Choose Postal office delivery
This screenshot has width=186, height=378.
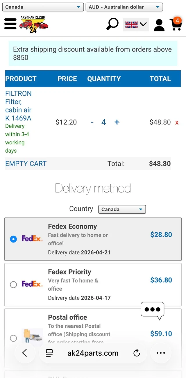coord(13,338)
